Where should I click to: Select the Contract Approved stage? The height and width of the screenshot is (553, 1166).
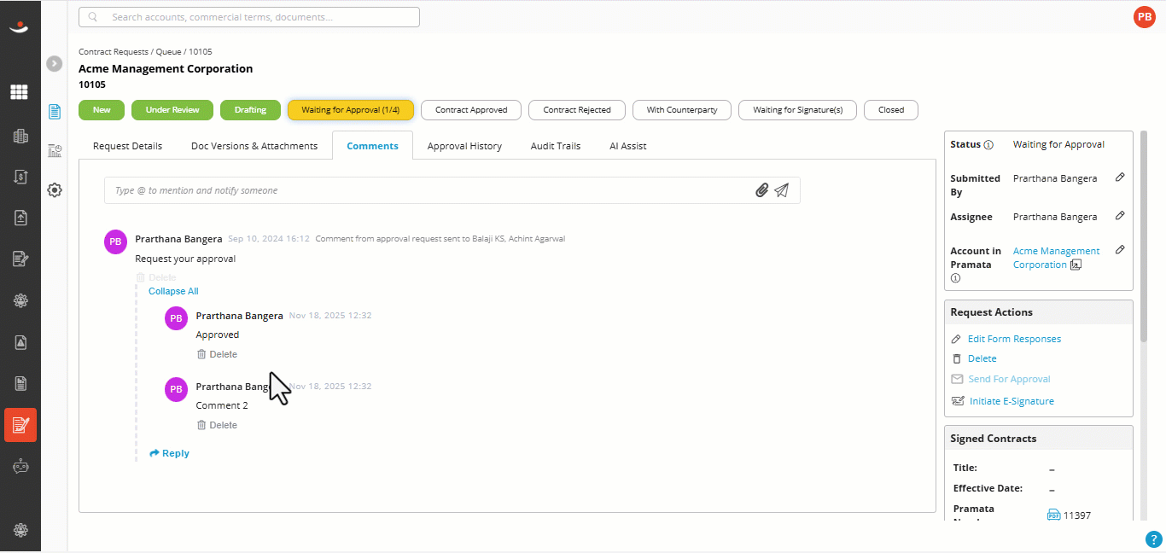tap(471, 109)
